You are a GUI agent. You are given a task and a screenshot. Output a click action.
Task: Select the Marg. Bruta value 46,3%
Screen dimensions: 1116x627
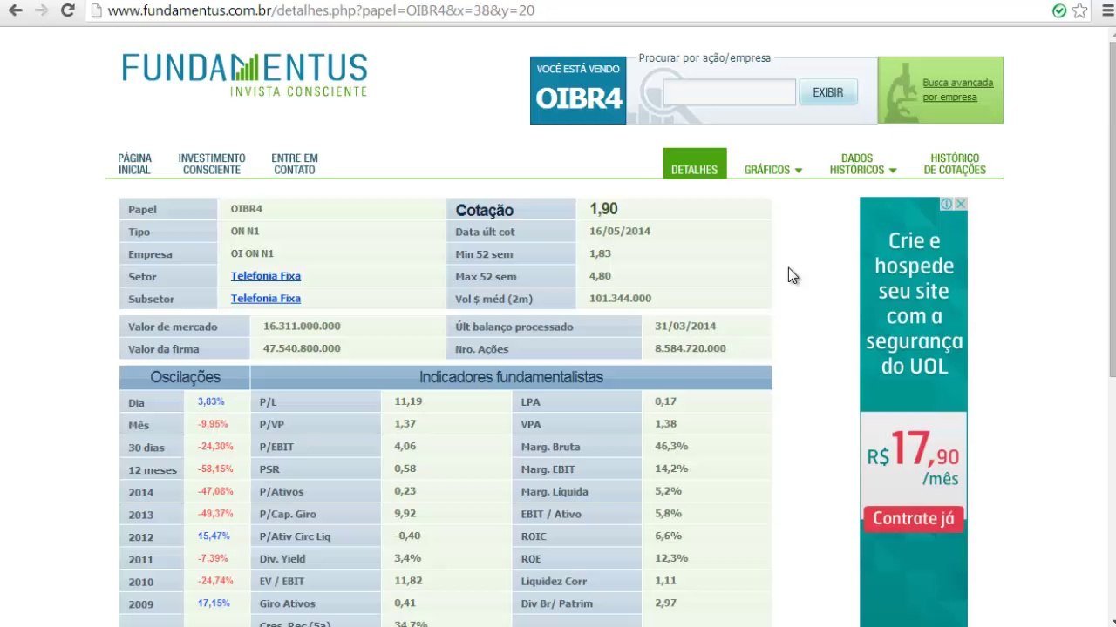coord(671,447)
